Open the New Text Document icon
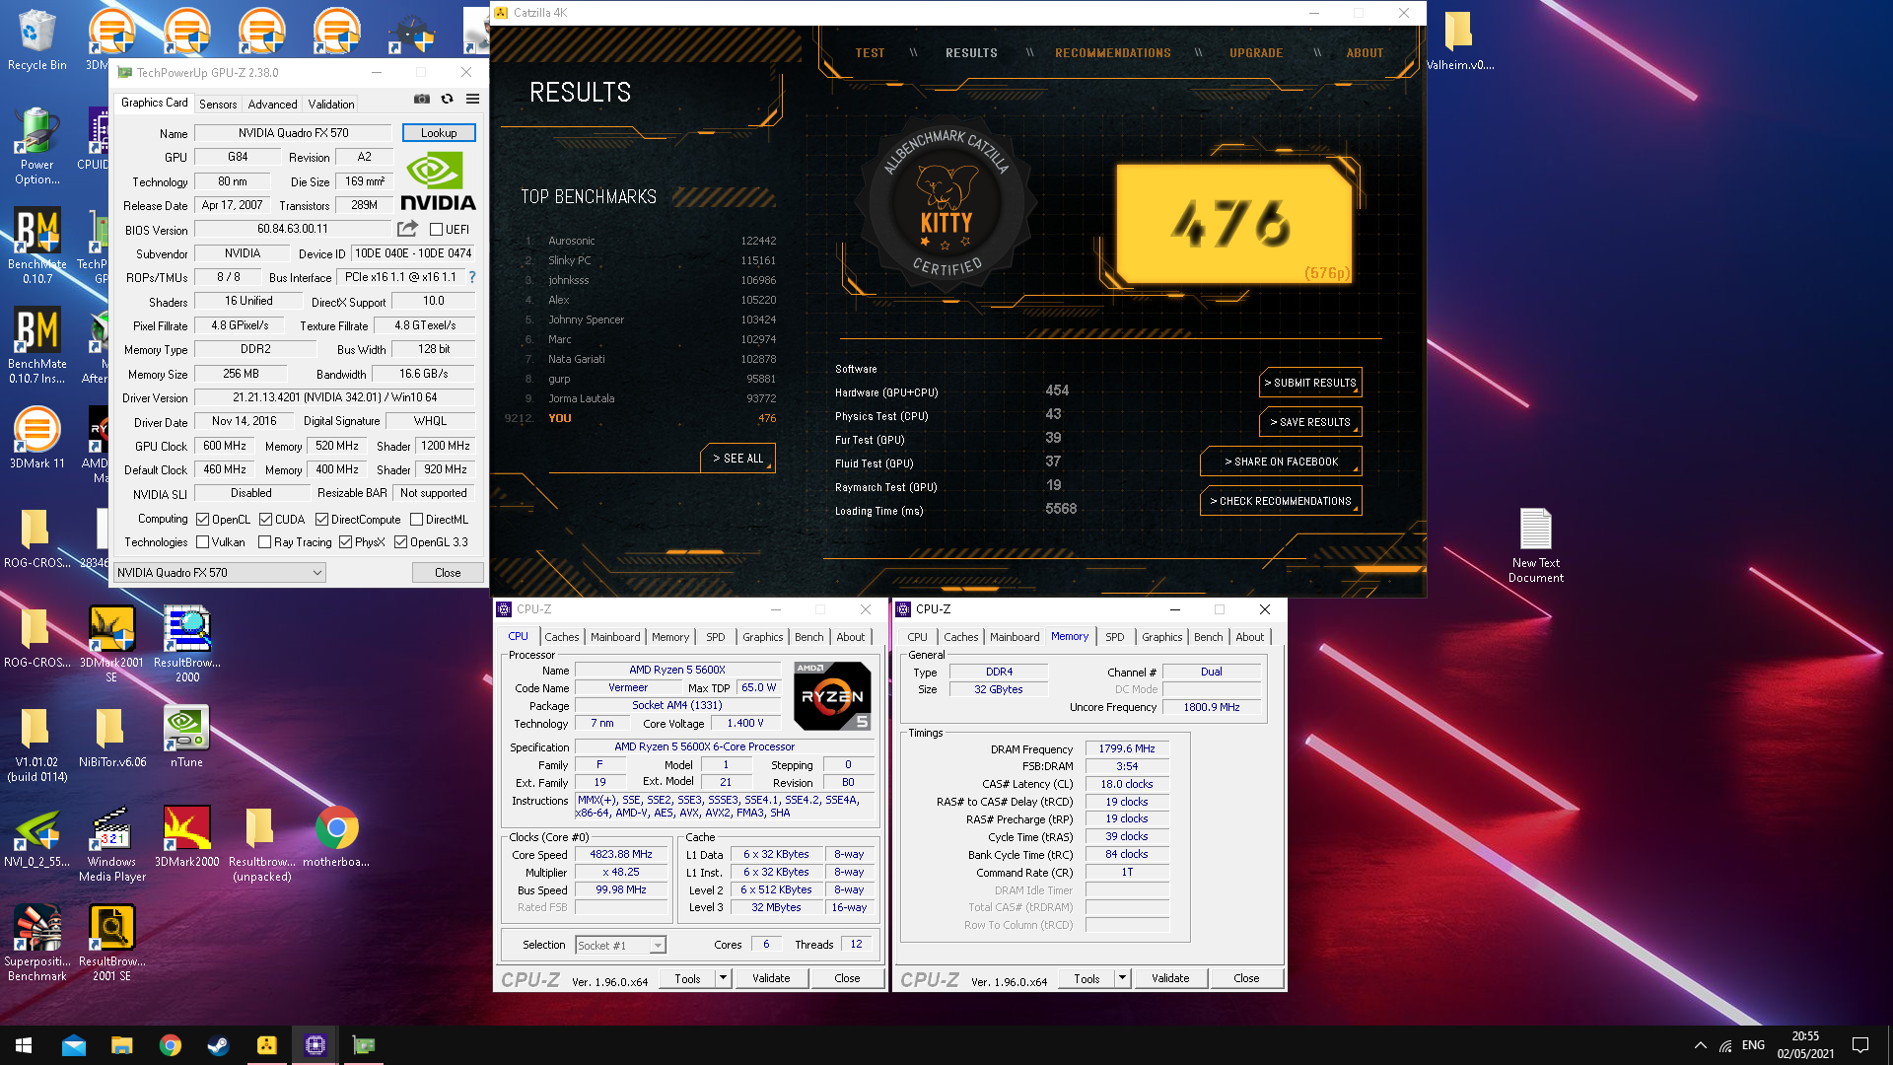Image resolution: width=1893 pixels, height=1065 pixels. [x=1536, y=544]
